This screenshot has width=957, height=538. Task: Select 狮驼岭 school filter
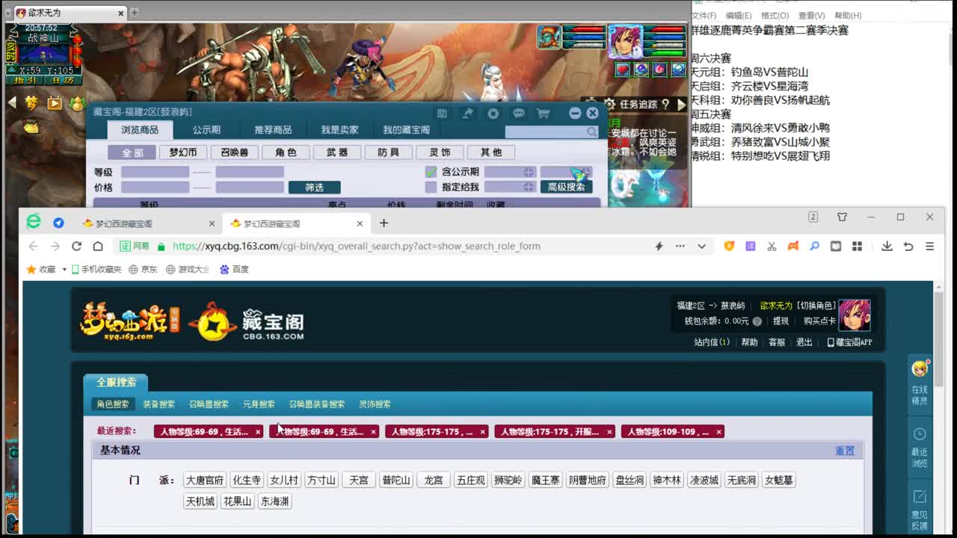(508, 480)
